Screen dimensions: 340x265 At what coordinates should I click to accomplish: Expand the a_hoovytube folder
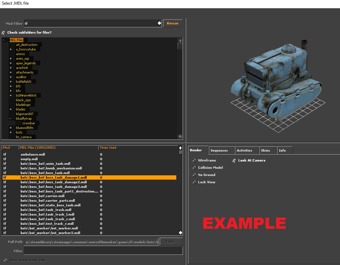click(x=11, y=49)
